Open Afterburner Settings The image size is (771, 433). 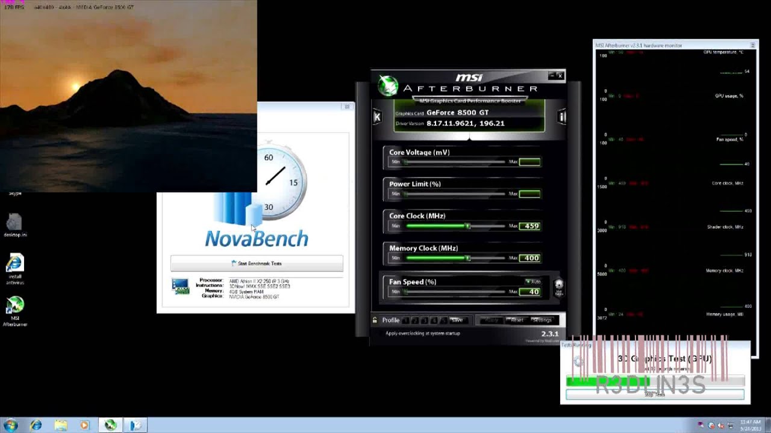(542, 320)
